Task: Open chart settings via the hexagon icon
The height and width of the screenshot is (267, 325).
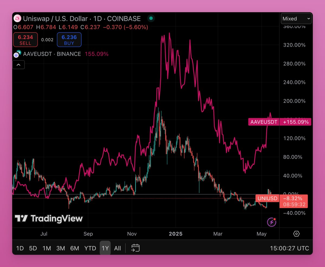Action: click(297, 234)
